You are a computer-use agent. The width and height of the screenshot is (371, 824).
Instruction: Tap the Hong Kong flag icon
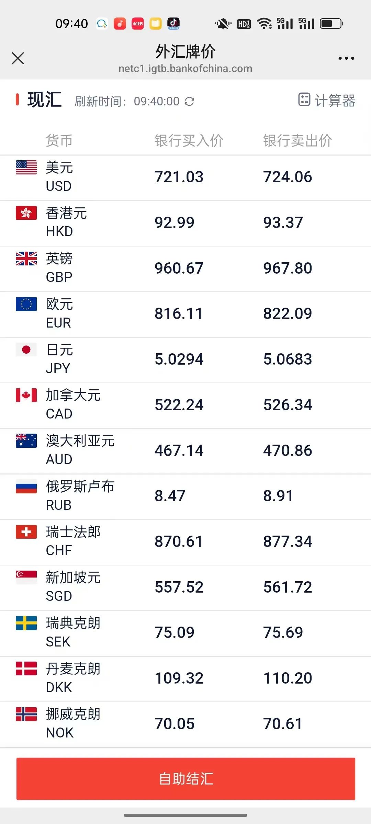click(x=26, y=213)
